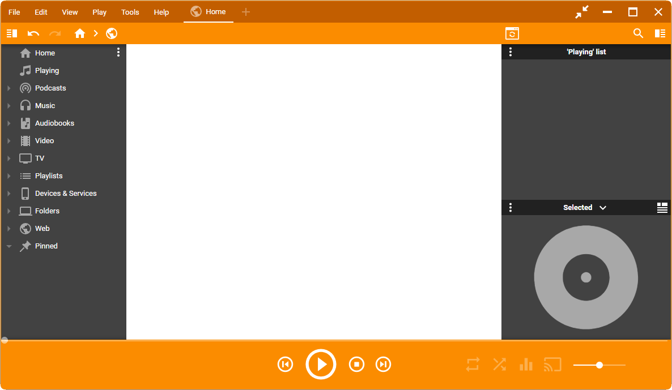Open Devices & Services in sidebar
The height and width of the screenshot is (390, 672).
66,194
